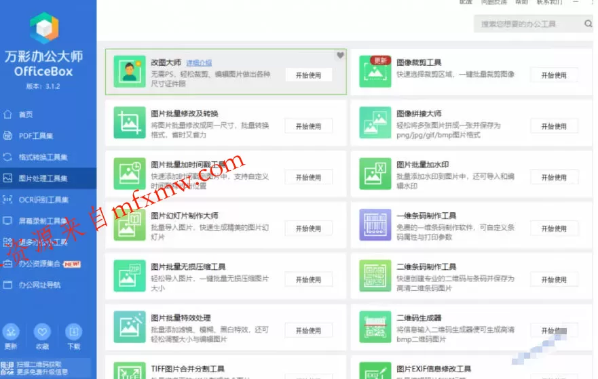598x379 pixels.
Task: Click the TIFF图片合并分割工具 title
Action: click(x=187, y=369)
